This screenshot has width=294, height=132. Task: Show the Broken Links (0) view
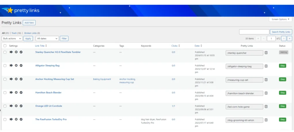coord(32,33)
